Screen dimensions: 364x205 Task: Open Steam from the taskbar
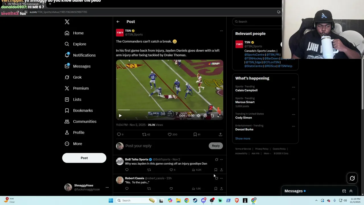195,200
